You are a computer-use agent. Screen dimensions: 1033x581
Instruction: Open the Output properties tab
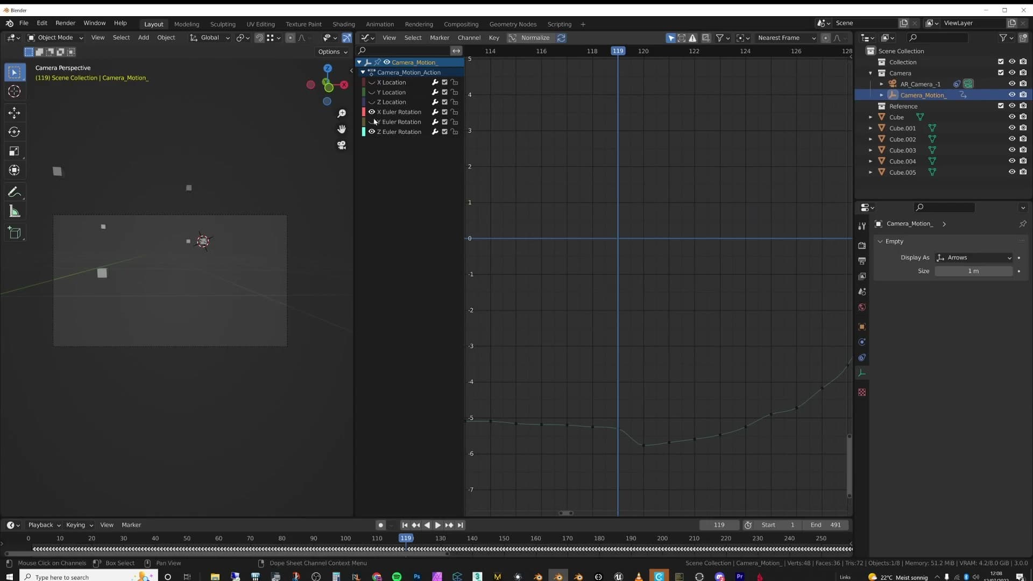[x=862, y=261]
